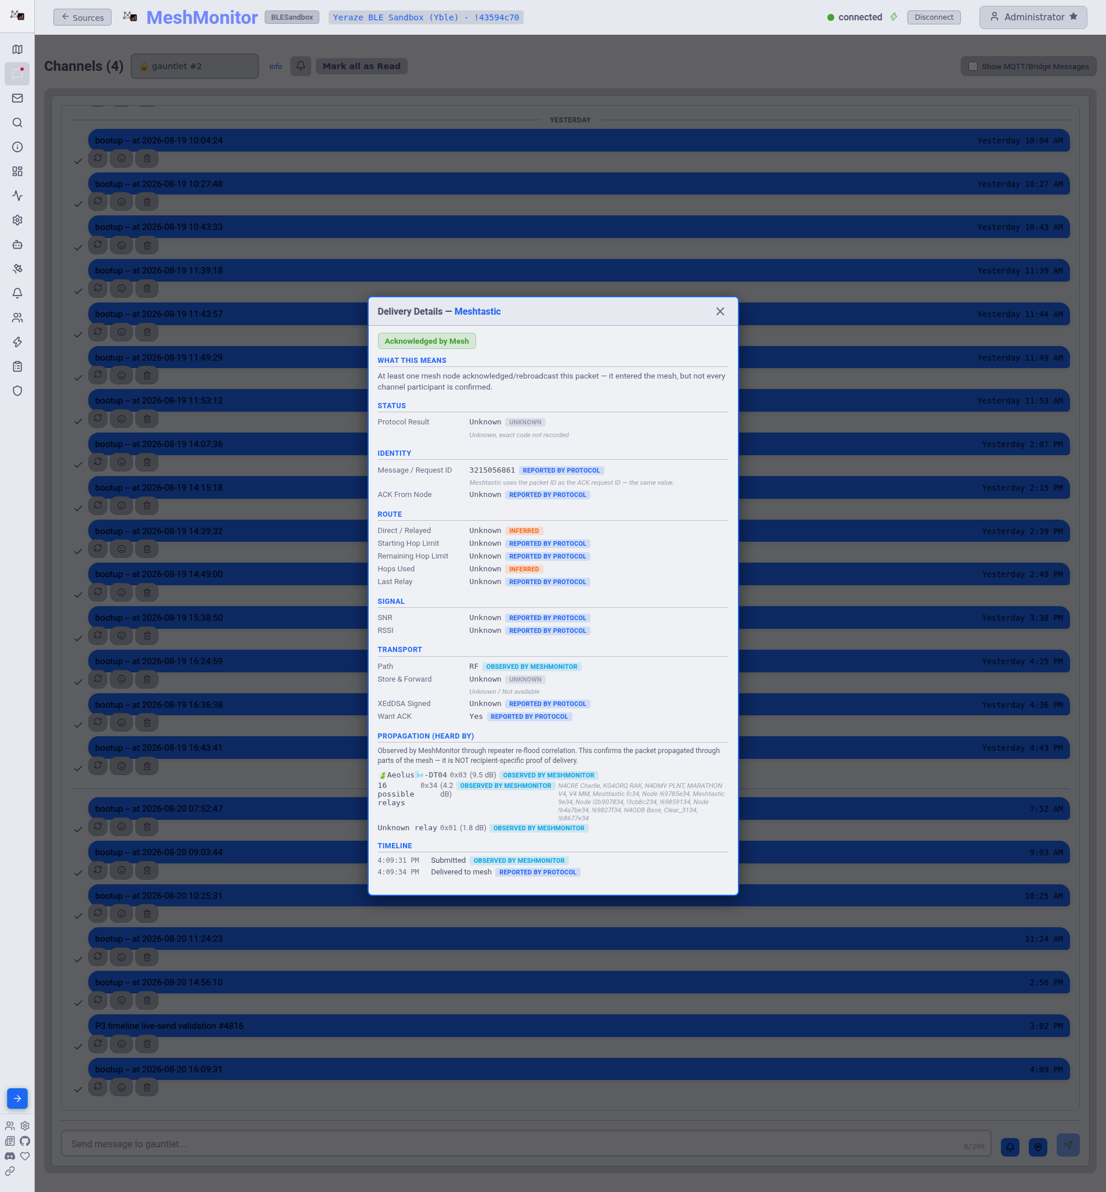Open the shield security sidebar icon
1106x1192 pixels.
pyautogui.click(x=17, y=391)
